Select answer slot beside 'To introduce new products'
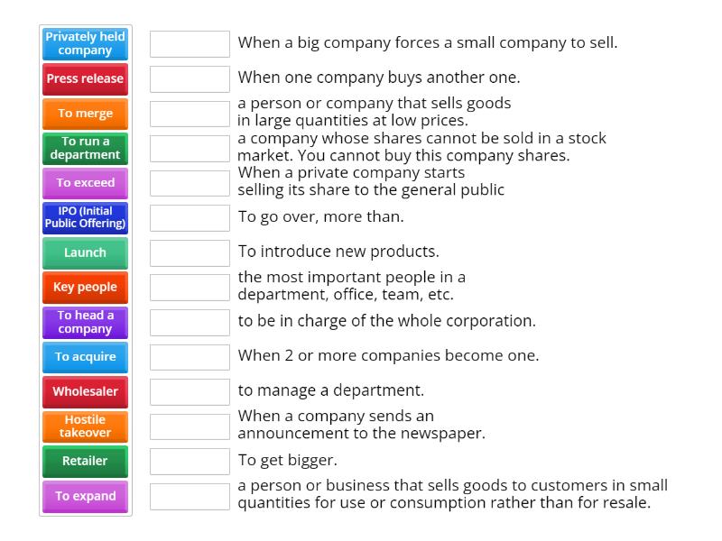The height and width of the screenshot is (541, 722). [190, 252]
